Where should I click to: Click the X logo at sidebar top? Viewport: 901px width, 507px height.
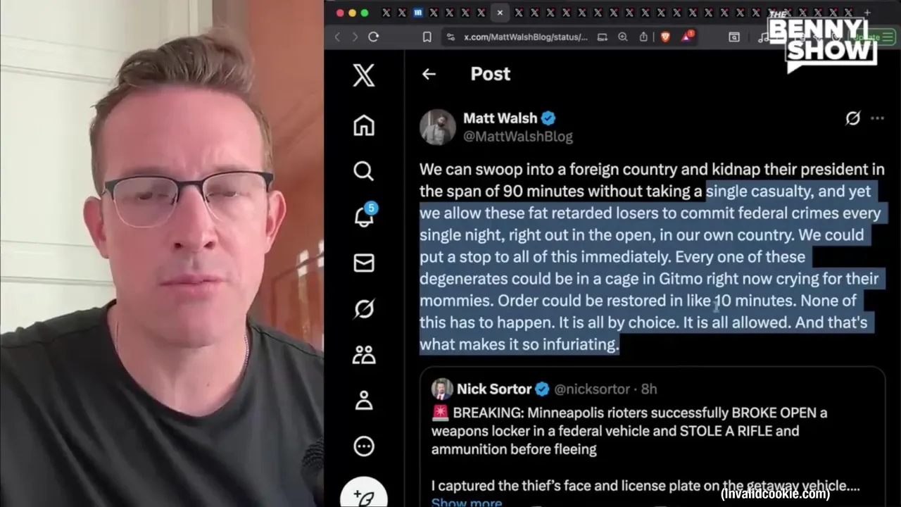(x=364, y=75)
